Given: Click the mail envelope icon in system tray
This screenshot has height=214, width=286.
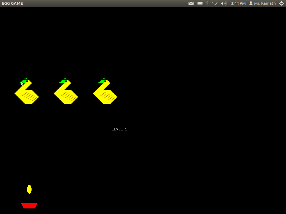Looking at the screenshot, I should [191, 3].
